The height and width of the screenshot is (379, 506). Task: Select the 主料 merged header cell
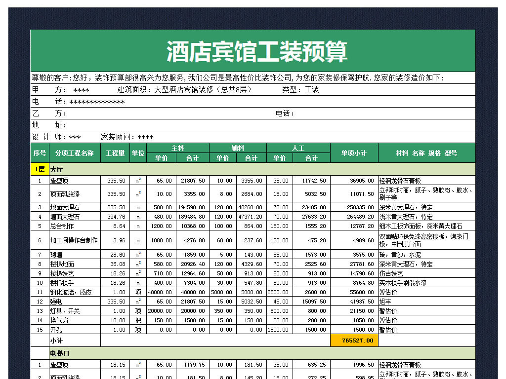(x=177, y=148)
